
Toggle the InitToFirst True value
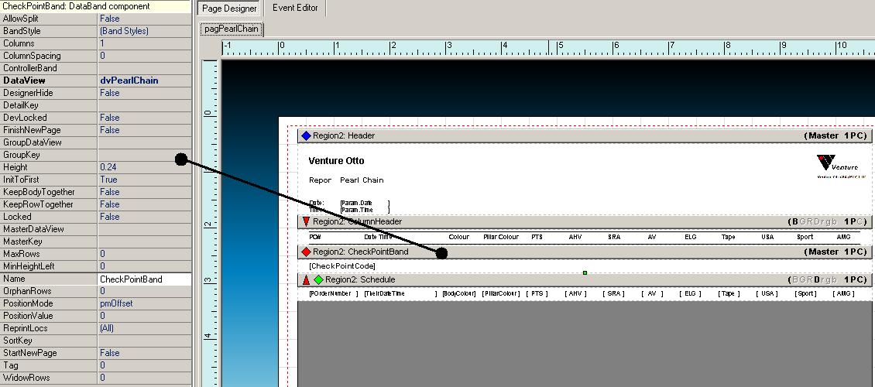pyautogui.click(x=145, y=180)
